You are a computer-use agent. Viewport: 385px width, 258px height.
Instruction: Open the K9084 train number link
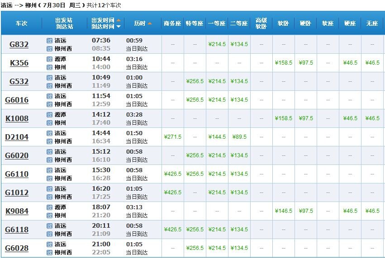(x=17, y=211)
